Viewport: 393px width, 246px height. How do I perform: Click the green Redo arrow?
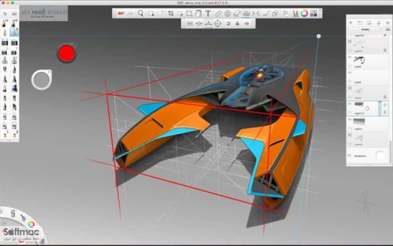(130, 13)
